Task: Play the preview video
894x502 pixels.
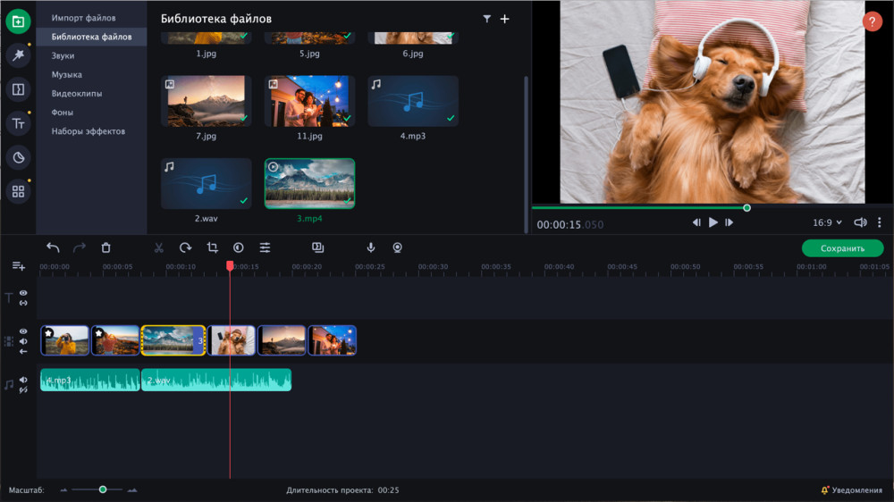Action: coord(713,222)
